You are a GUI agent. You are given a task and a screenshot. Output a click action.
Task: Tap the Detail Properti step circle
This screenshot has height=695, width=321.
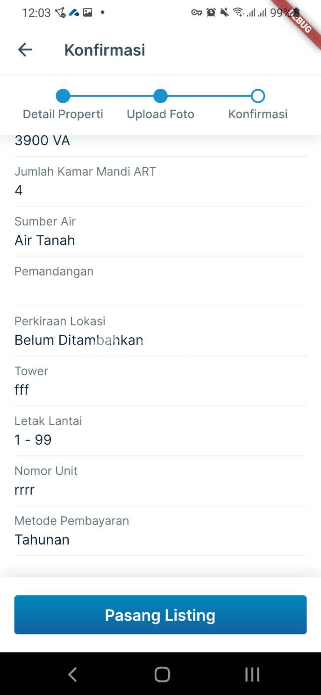(x=63, y=96)
